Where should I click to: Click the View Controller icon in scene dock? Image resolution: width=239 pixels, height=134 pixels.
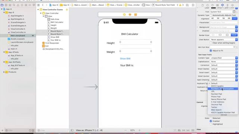[x=124, y=15]
